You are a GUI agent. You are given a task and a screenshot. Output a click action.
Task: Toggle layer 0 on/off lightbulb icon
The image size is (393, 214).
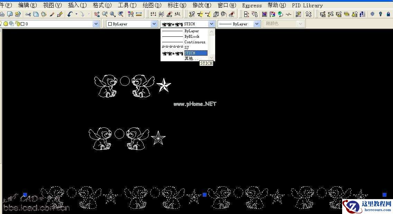coord(1,24)
